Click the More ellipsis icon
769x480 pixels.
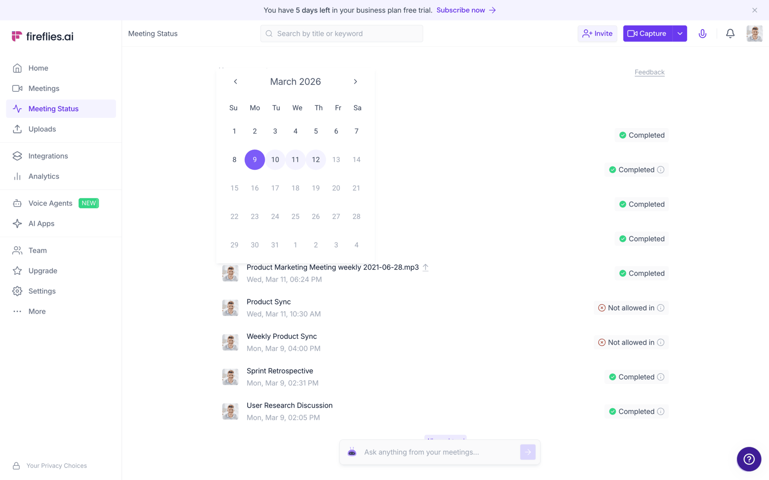17,312
